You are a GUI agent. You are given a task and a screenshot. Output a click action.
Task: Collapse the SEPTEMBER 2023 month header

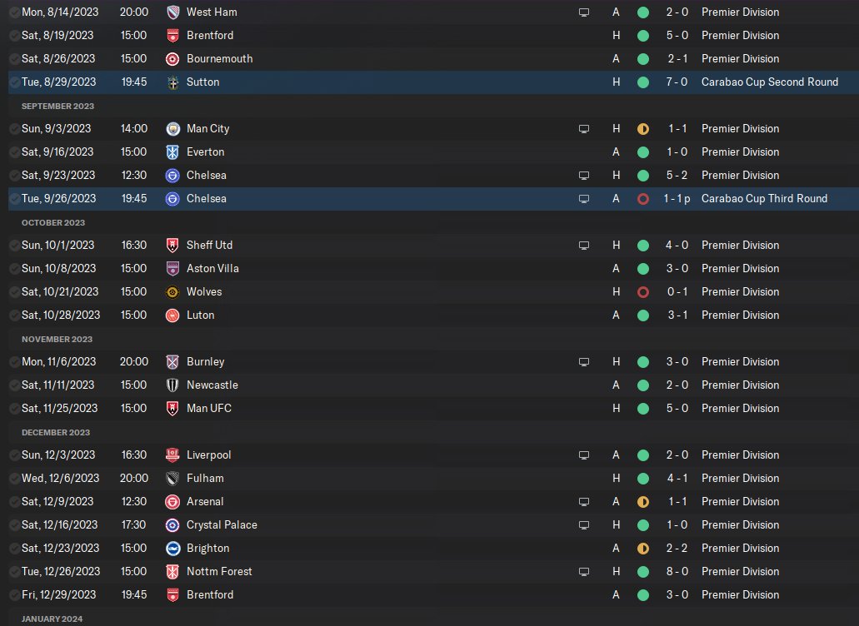(57, 107)
